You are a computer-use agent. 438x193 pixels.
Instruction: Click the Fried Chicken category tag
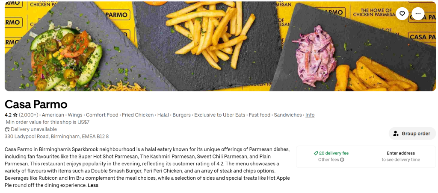click(138, 115)
